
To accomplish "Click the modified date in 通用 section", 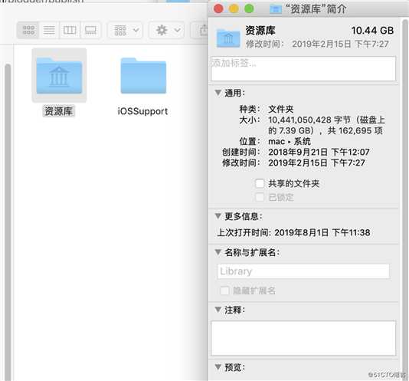I will [x=316, y=163].
